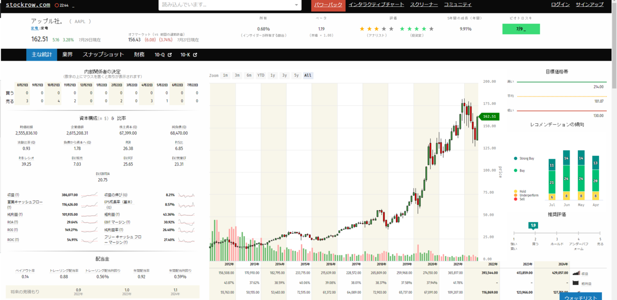
Task: Click the off-market price 156.43
Action: pyautogui.click(x=134, y=40)
